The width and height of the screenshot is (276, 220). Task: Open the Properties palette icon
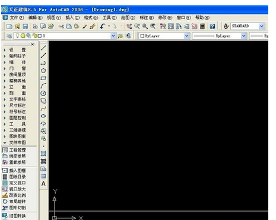[x=163, y=26]
